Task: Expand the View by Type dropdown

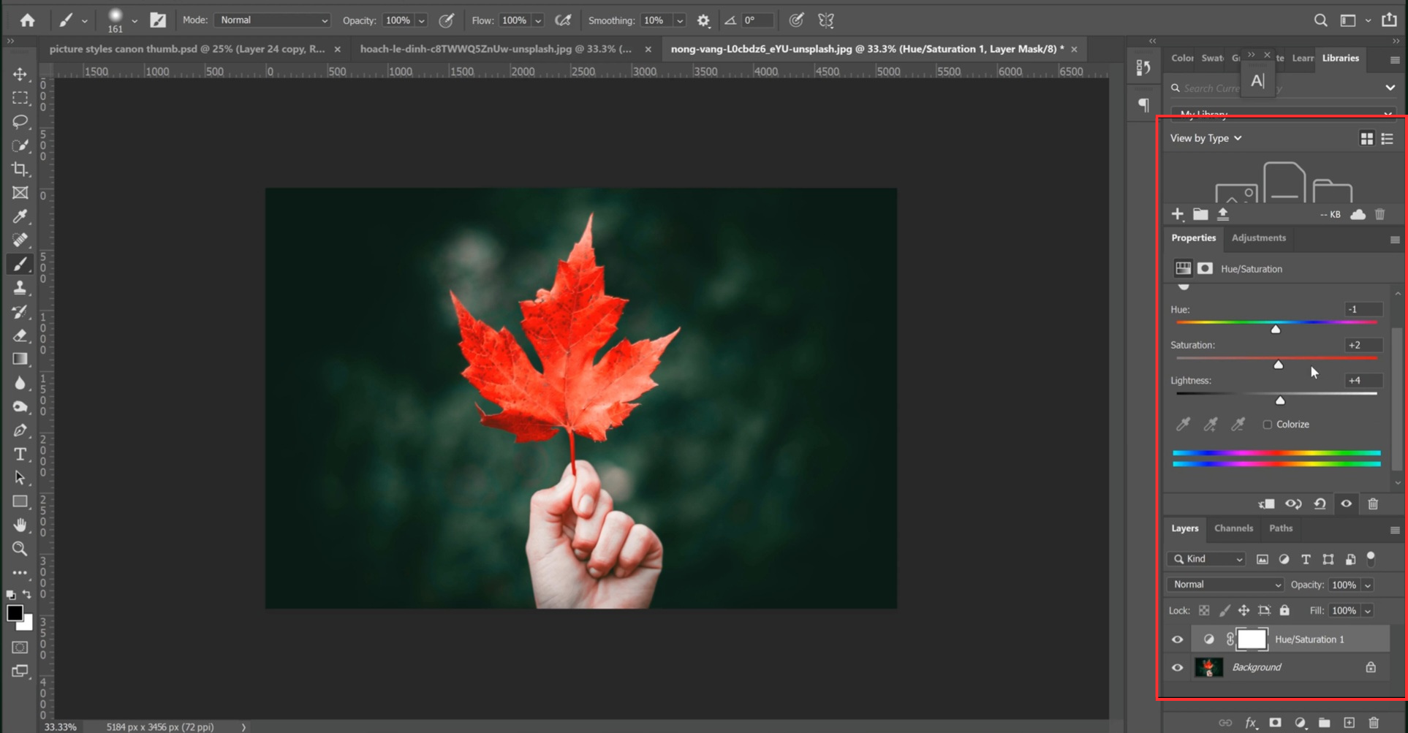Action: point(1205,138)
